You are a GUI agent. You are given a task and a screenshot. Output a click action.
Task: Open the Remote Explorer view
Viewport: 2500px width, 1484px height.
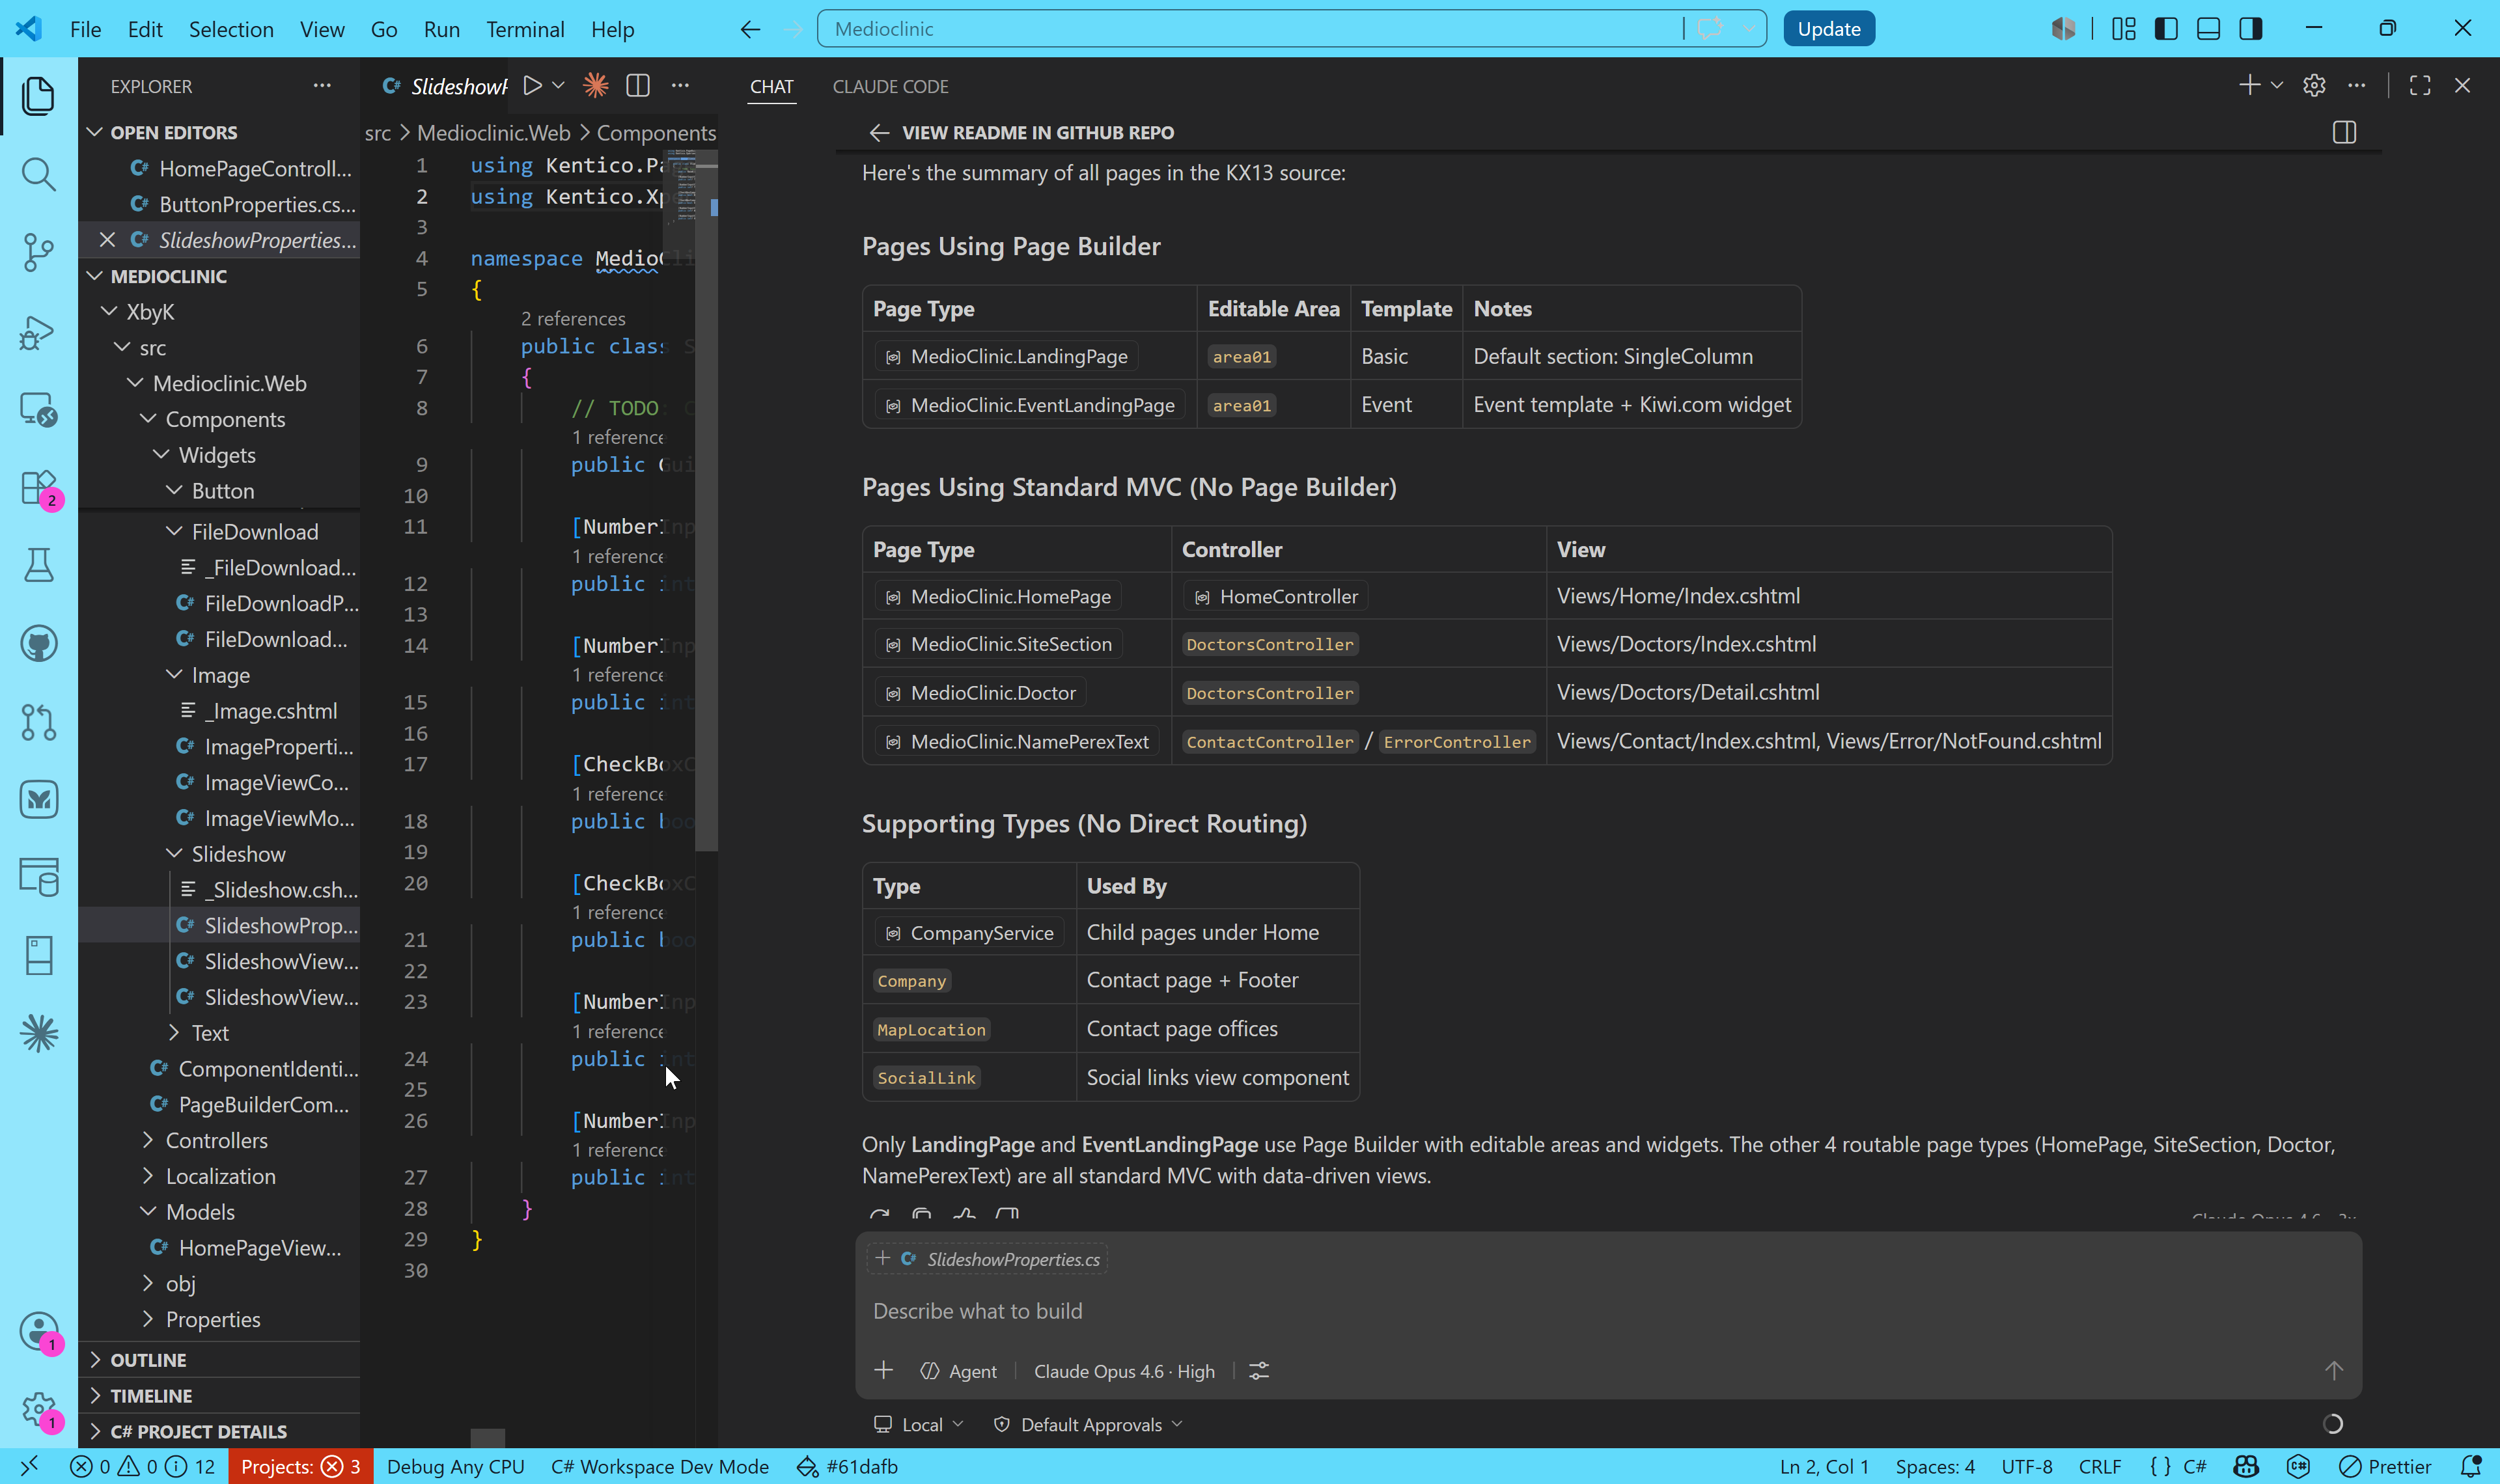pyautogui.click(x=38, y=409)
